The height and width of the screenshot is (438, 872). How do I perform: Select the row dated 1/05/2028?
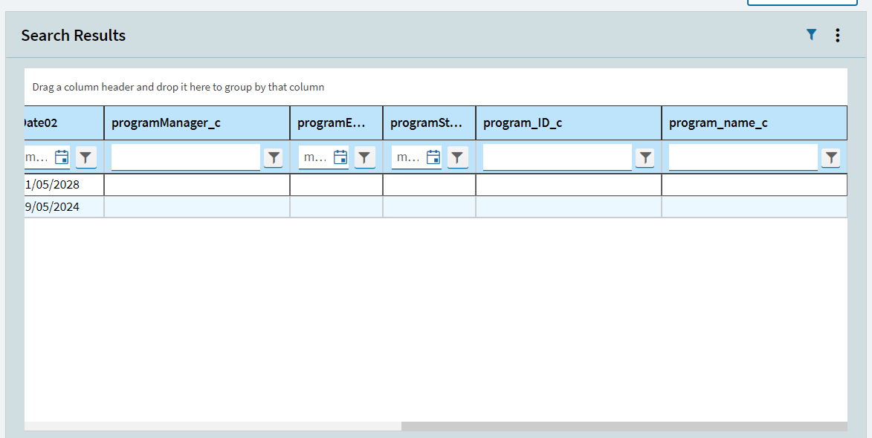[436, 184]
